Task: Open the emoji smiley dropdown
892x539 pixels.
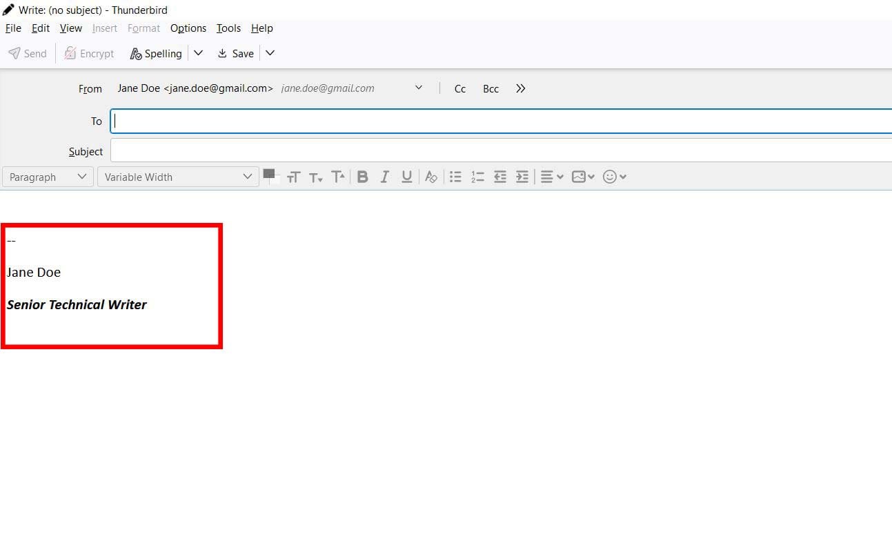Action: (x=614, y=177)
